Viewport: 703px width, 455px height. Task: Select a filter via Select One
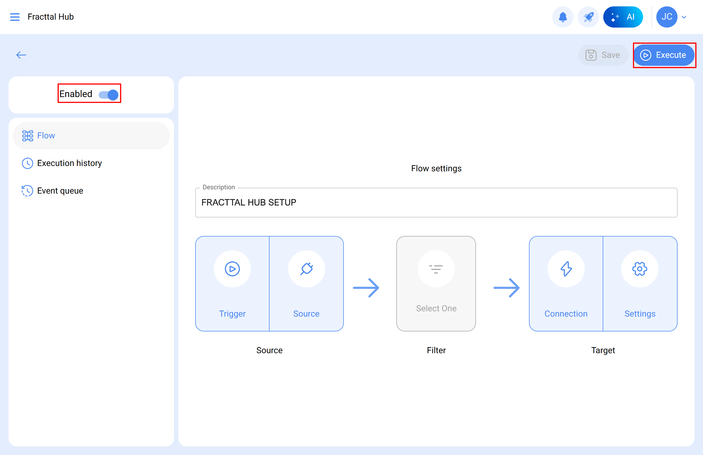click(436, 283)
